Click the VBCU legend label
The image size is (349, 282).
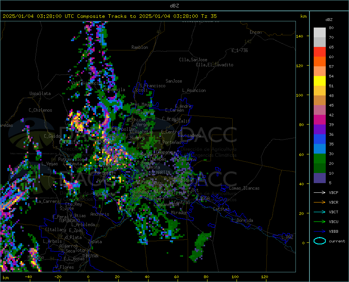click(x=333, y=222)
